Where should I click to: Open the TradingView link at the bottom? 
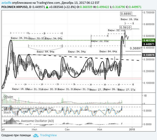tap(48, 135)
